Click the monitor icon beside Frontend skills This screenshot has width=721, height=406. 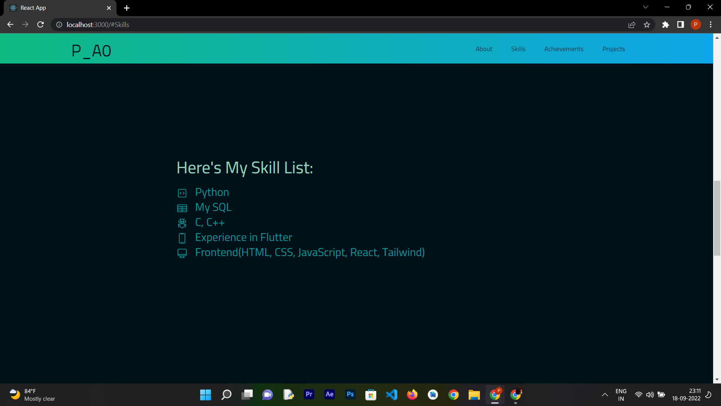(182, 253)
